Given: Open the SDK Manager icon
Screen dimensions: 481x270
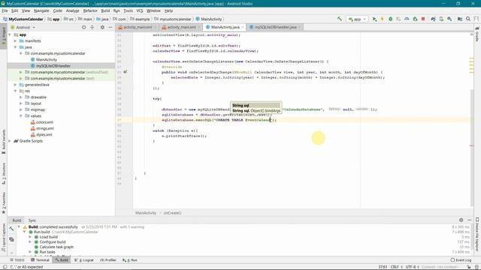Looking at the screenshot, I should [449, 19].
